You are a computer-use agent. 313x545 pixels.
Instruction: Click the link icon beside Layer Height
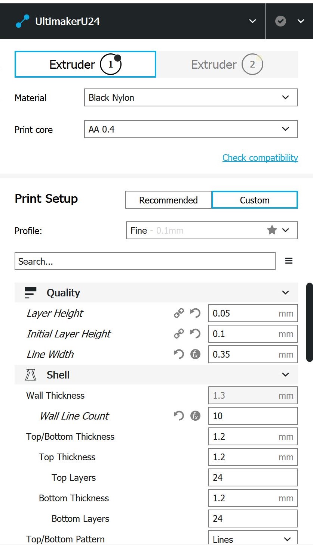click(179, 313)
